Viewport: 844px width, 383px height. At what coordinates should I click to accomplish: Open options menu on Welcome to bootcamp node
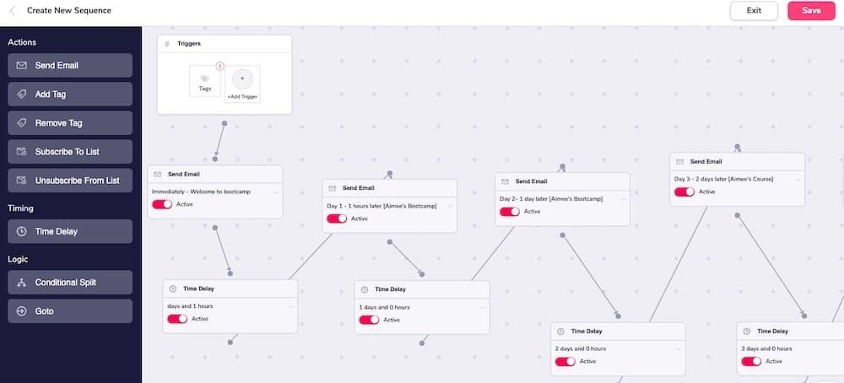(275, 191)
